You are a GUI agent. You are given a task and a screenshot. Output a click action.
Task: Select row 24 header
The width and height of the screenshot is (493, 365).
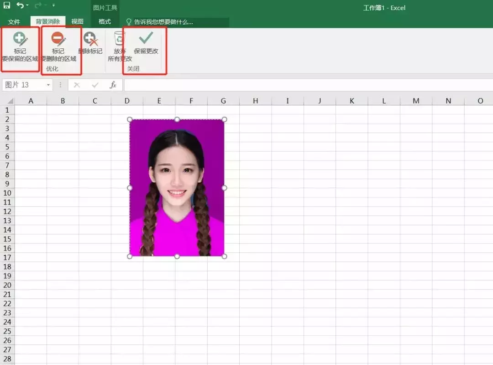tap(7, 322)
